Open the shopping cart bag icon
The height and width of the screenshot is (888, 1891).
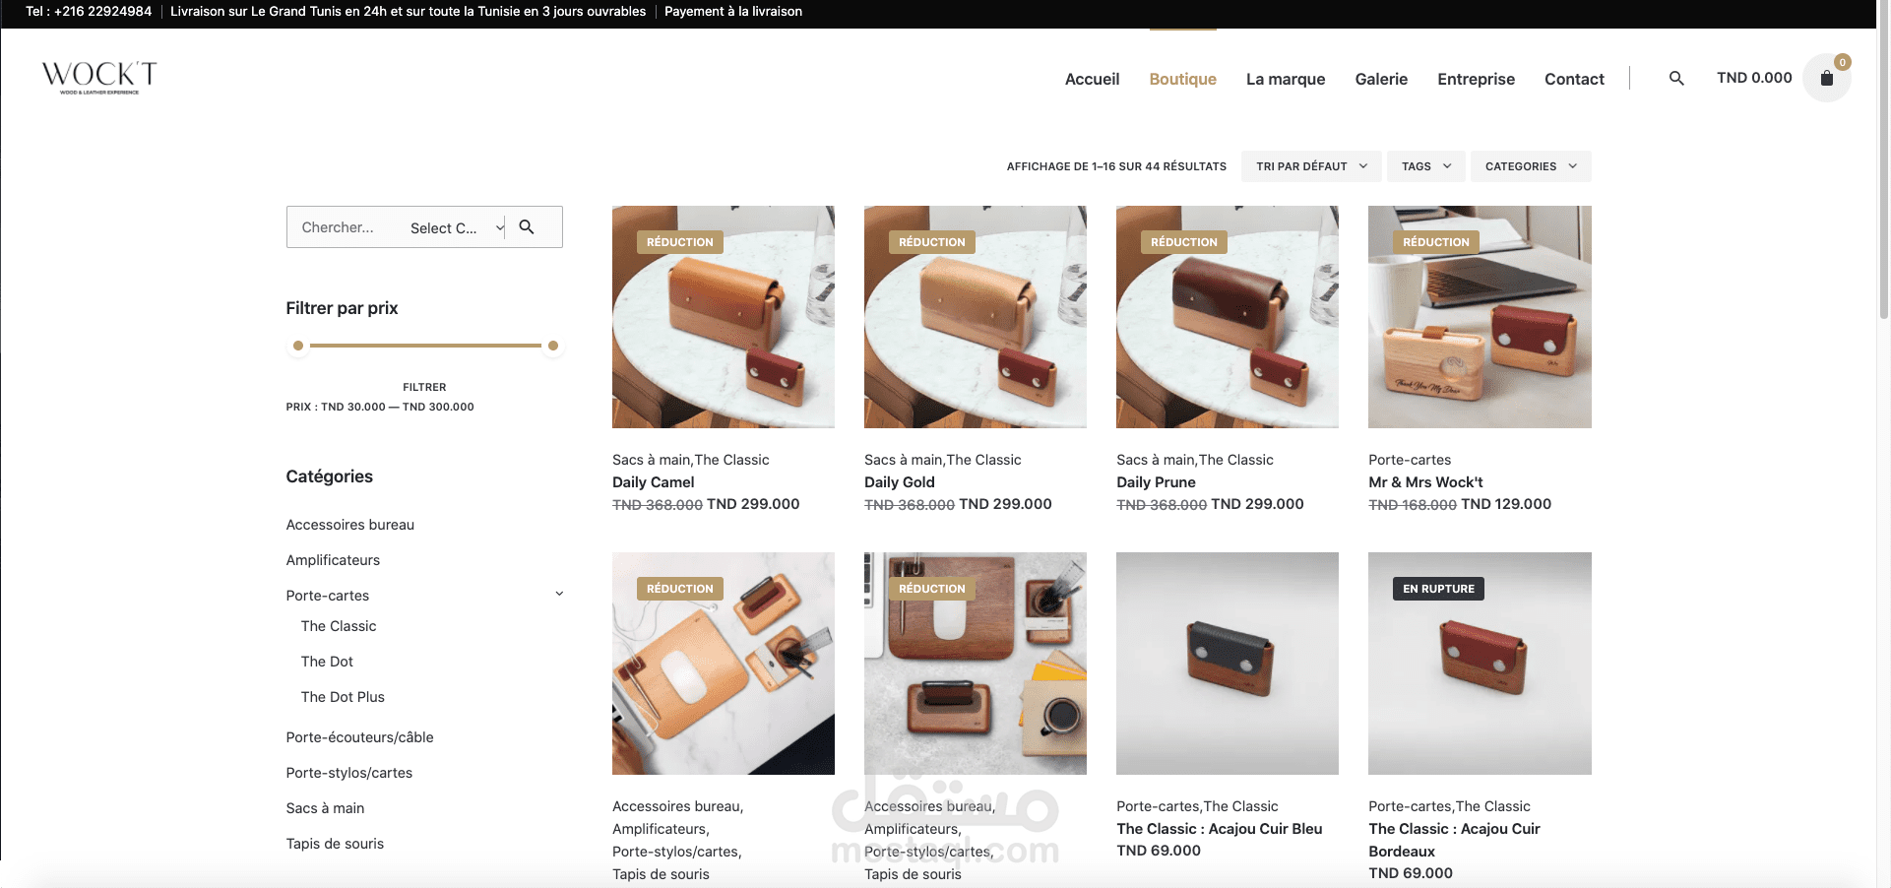click(x=1826, y=78)
